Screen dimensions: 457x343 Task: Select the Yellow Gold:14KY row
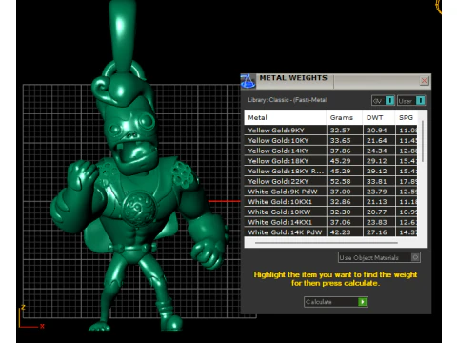(330, 151)
